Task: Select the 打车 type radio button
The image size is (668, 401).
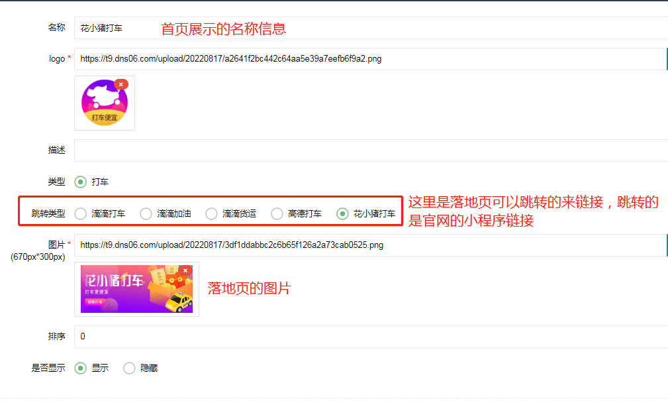Action: coord(81,182)
